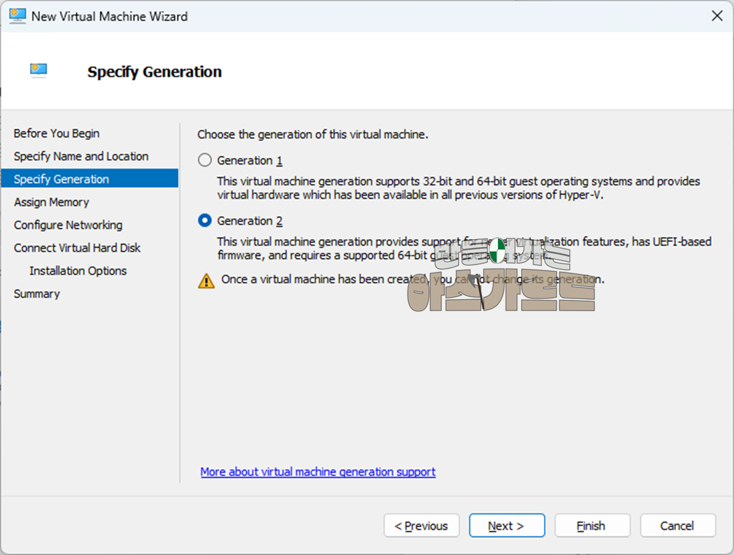This screenshot has height=555, width=734.
Task: Select Specify Generation in sidebar
Action: [x=89, y=179]
